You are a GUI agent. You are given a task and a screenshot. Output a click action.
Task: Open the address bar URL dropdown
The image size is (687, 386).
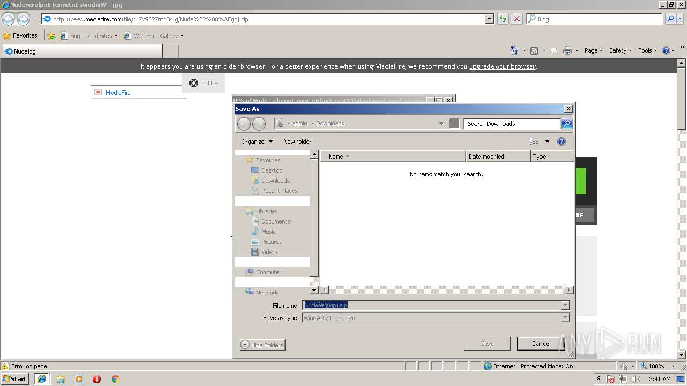(x=489, y=19)
